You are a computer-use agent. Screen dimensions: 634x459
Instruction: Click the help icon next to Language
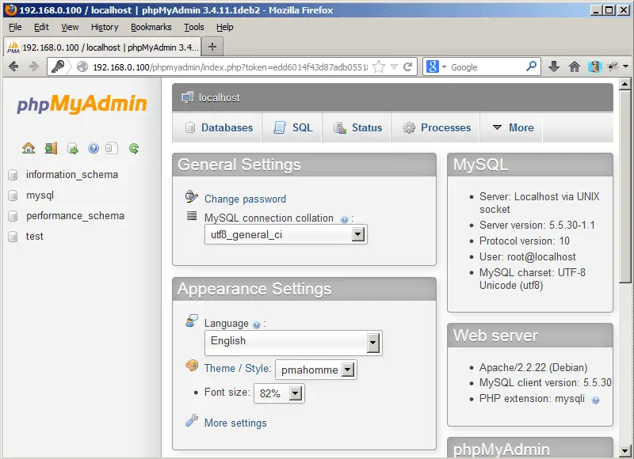coord(256,324)
